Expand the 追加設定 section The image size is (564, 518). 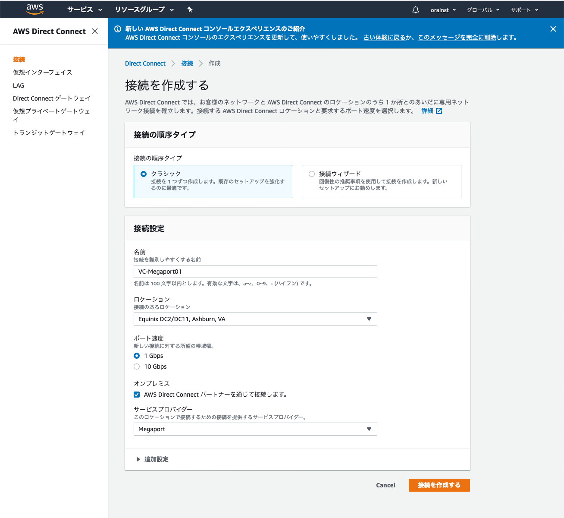[x=152, y=459]
